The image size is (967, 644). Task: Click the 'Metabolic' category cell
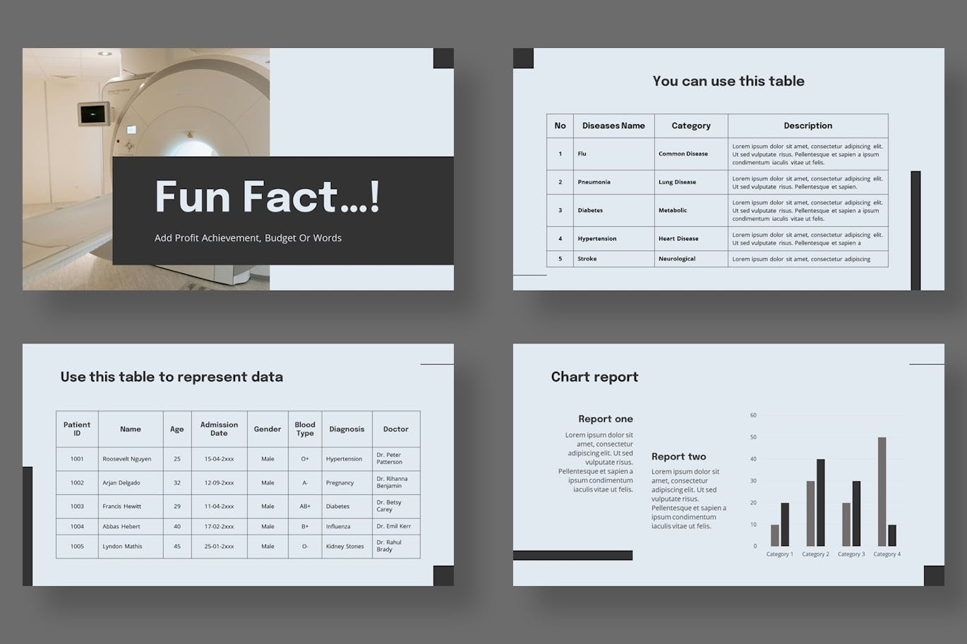tap(691, 210)
